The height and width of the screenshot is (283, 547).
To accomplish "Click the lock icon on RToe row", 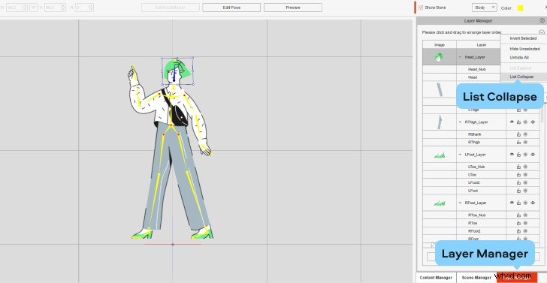I will 518,223.
